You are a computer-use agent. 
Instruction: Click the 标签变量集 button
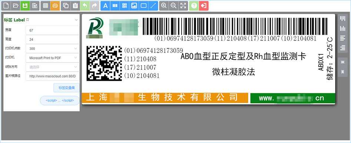tap(66, 88)
